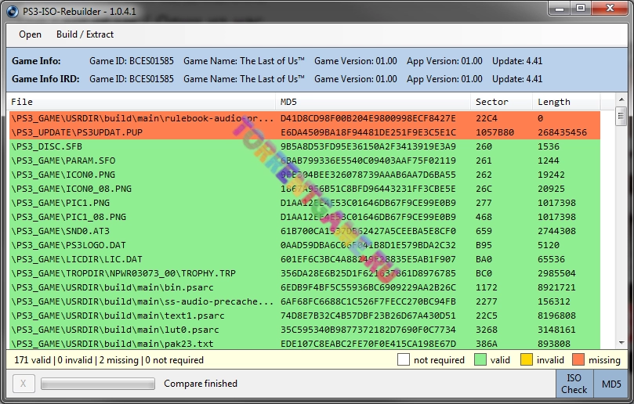
Task: Click the MD5 button
Action: [x=611, y=384]
